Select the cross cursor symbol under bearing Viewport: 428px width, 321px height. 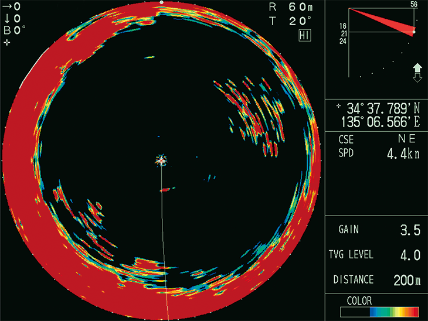6,43
